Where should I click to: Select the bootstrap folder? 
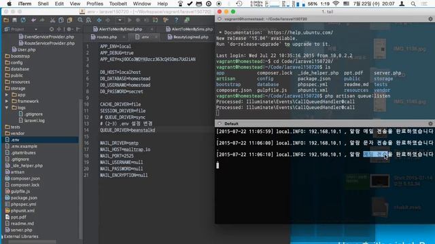click(17, 56)
